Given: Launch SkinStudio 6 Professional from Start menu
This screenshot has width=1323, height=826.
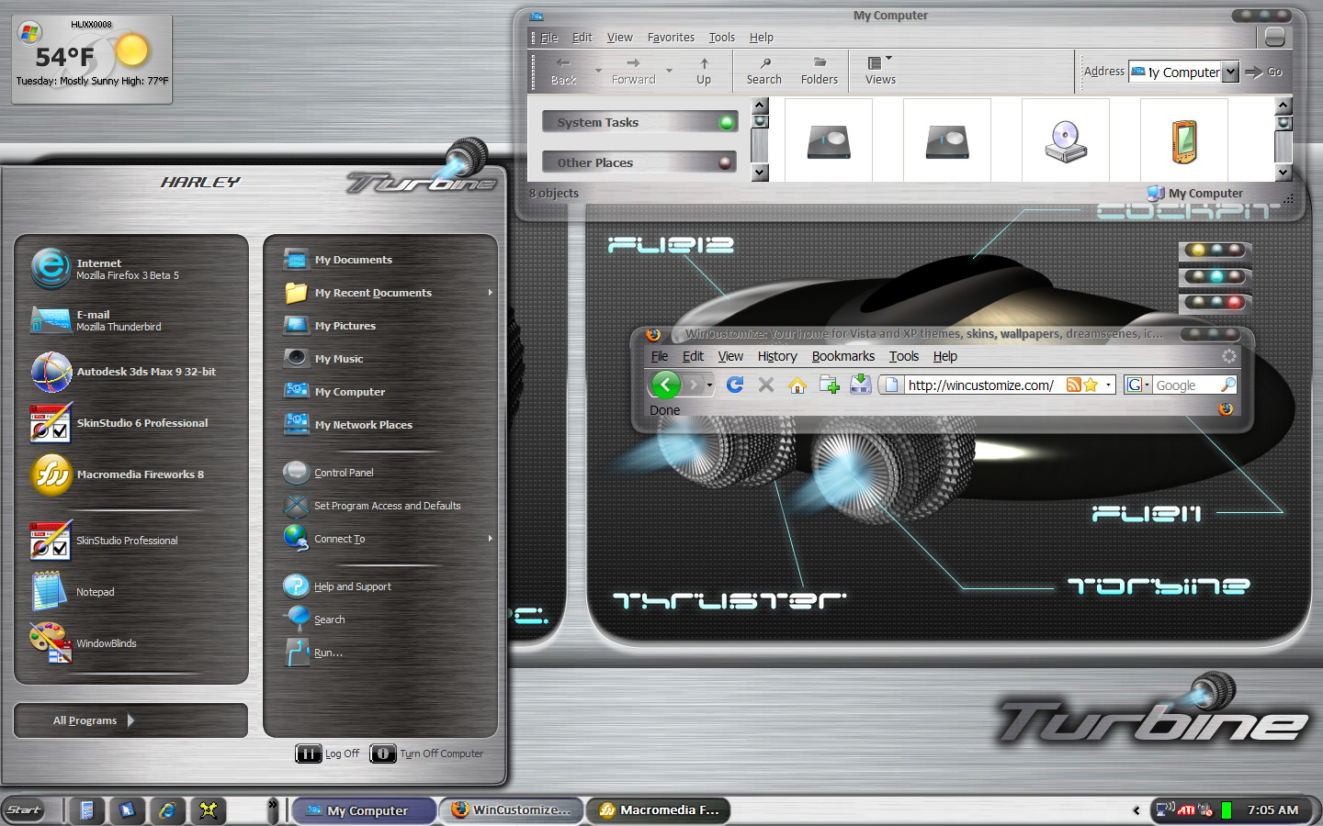Looking at the screenshot, I should (x=131, y=423).
